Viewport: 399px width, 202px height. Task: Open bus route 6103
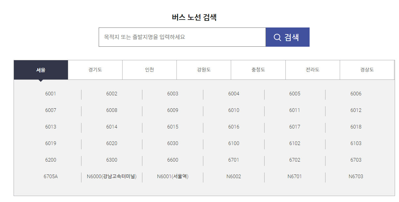(356, 143)
